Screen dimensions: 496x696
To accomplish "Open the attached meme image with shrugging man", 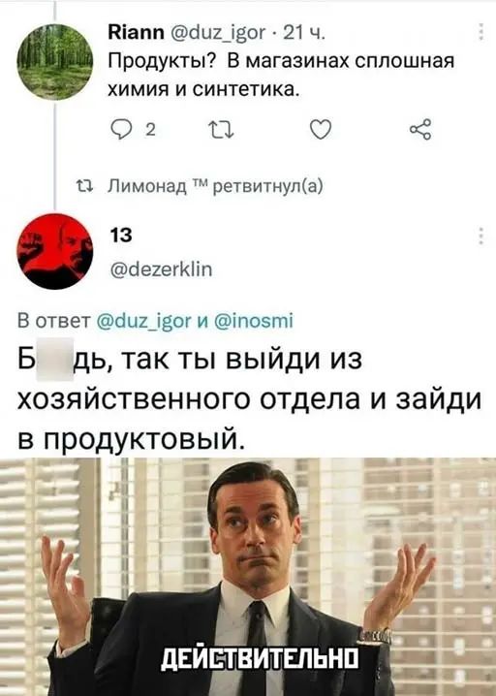I will coord(248,577).
